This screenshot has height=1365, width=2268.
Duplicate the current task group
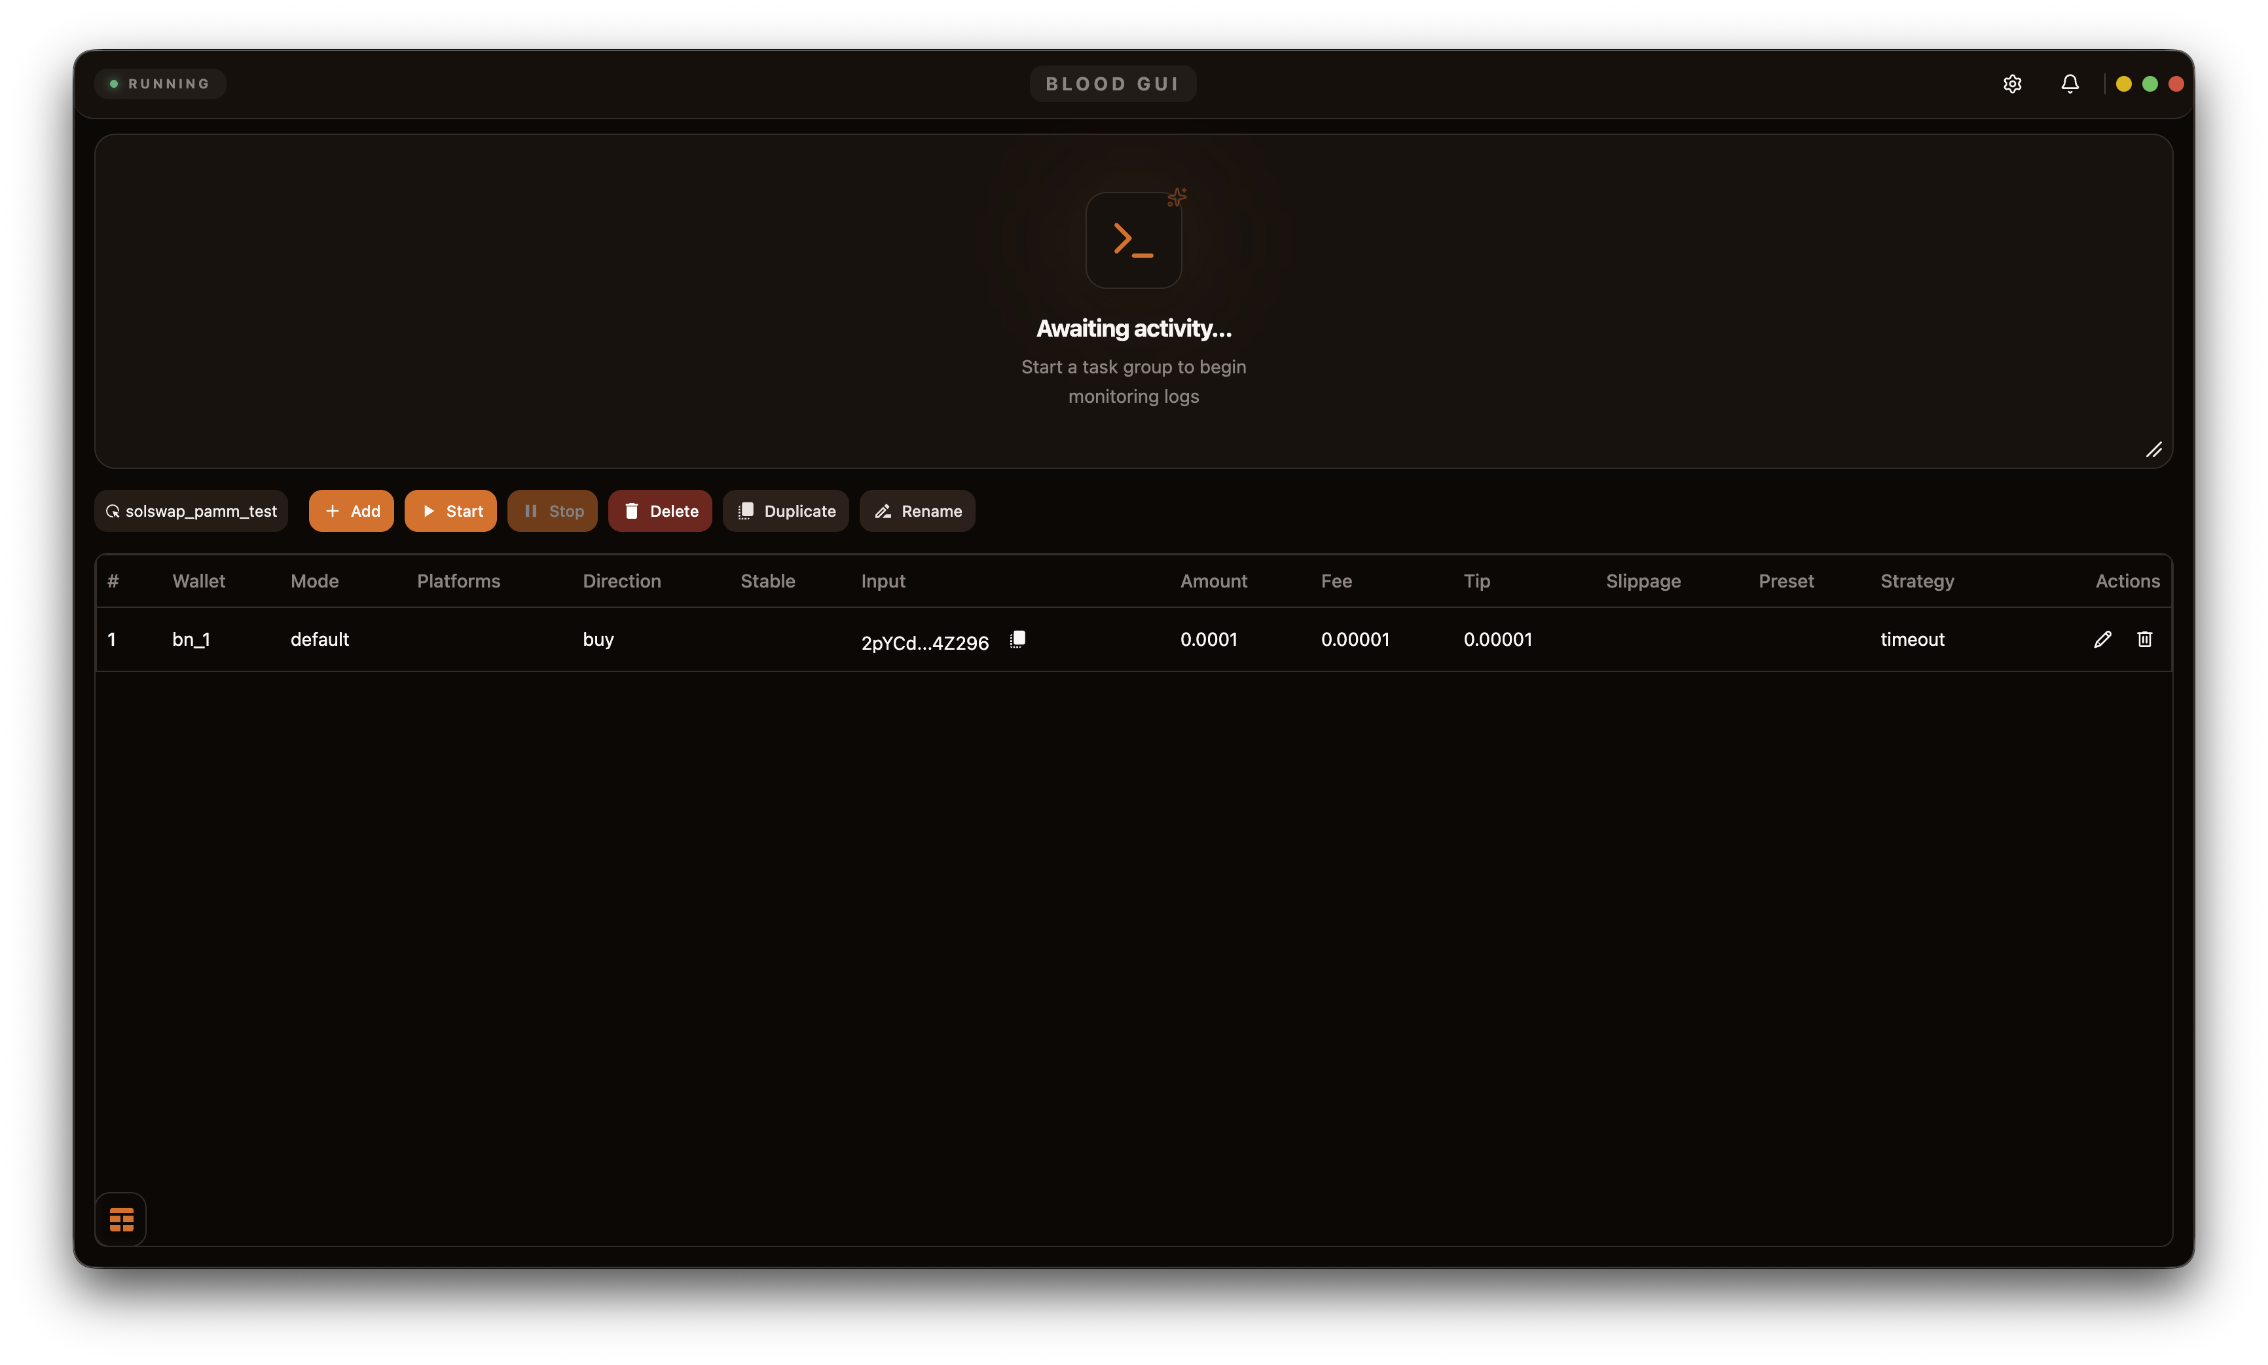coord(786,512)
